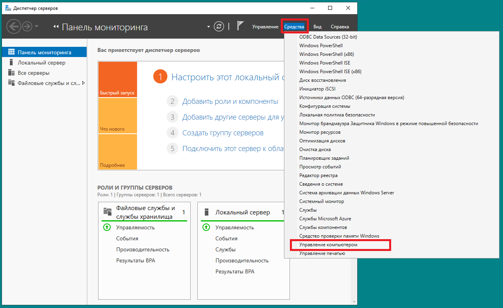This screenshot has height=308, width=503.
Task: Open Все серверы in left sidebar
Action: (x=33, y=73)
